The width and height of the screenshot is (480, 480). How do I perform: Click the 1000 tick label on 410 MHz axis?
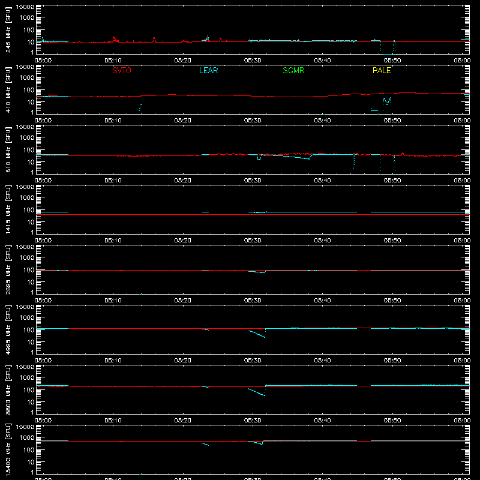pos(27,78)
